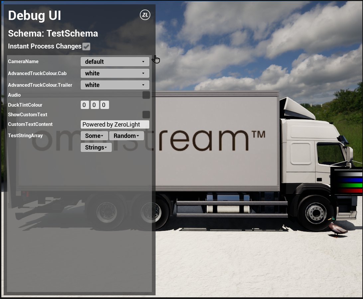This screenshot has width=363, height=299.
Task: Click the Schema: TestSchema heading
Action: (x=53, y=33)
